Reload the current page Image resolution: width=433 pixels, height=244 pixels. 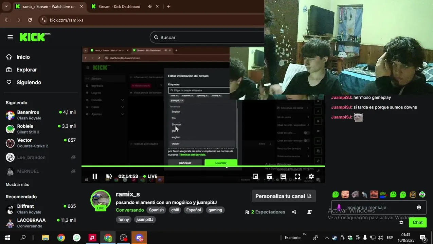(30, 20)
